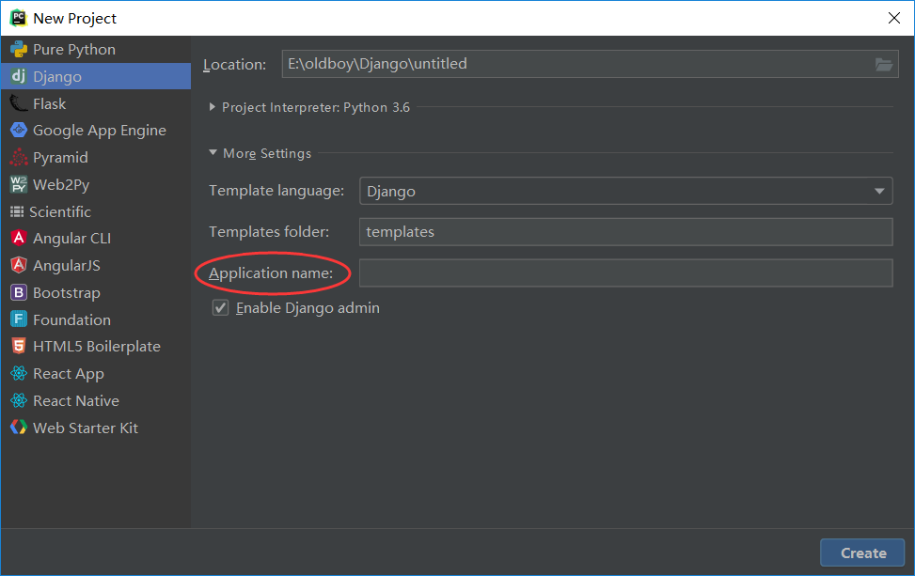Select the Web Starter Kit icon
The width and height of the screenshot is (915, 576).
[x=19, y=428]
